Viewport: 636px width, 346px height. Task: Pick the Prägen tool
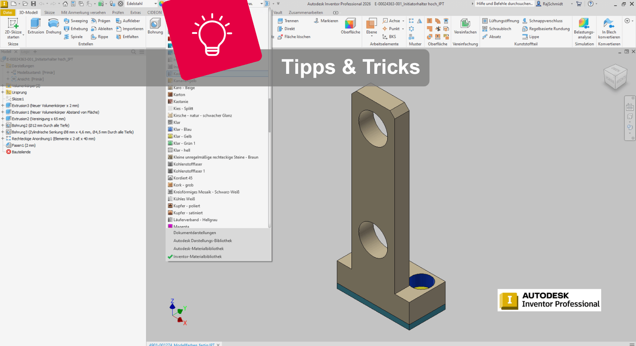click(x=101, y=21)
